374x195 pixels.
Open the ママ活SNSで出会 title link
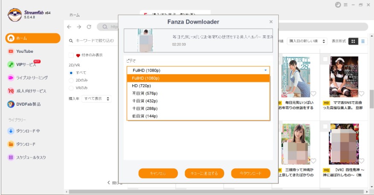[343, 105]
